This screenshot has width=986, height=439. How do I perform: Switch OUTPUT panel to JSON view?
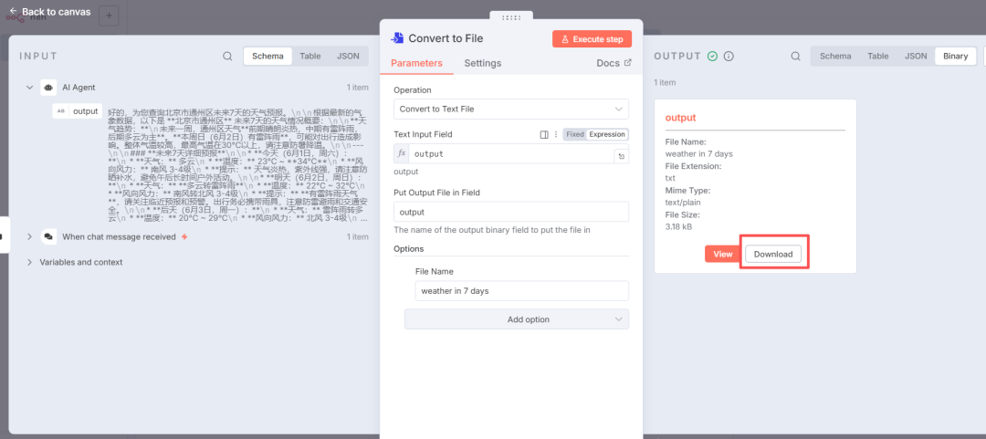coord(916,56)
